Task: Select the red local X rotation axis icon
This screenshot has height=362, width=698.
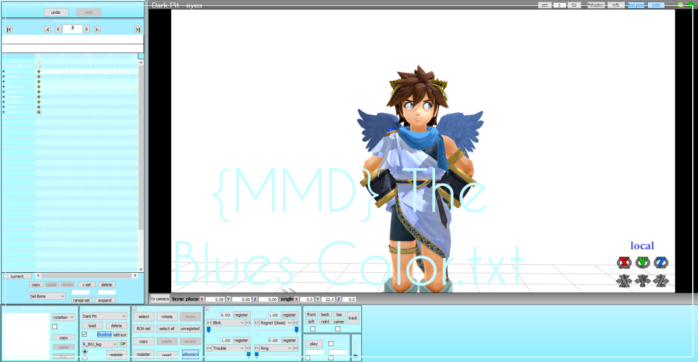Action: pos(624,262)
